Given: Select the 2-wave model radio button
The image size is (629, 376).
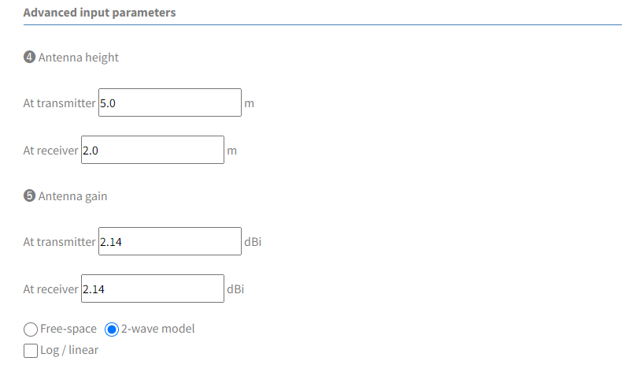Looking at the screenshot, I should [112, 329].
